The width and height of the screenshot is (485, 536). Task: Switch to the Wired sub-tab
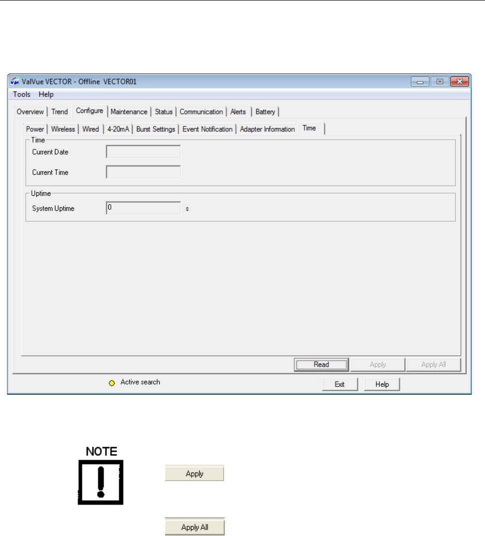click(x=90, y=129)
